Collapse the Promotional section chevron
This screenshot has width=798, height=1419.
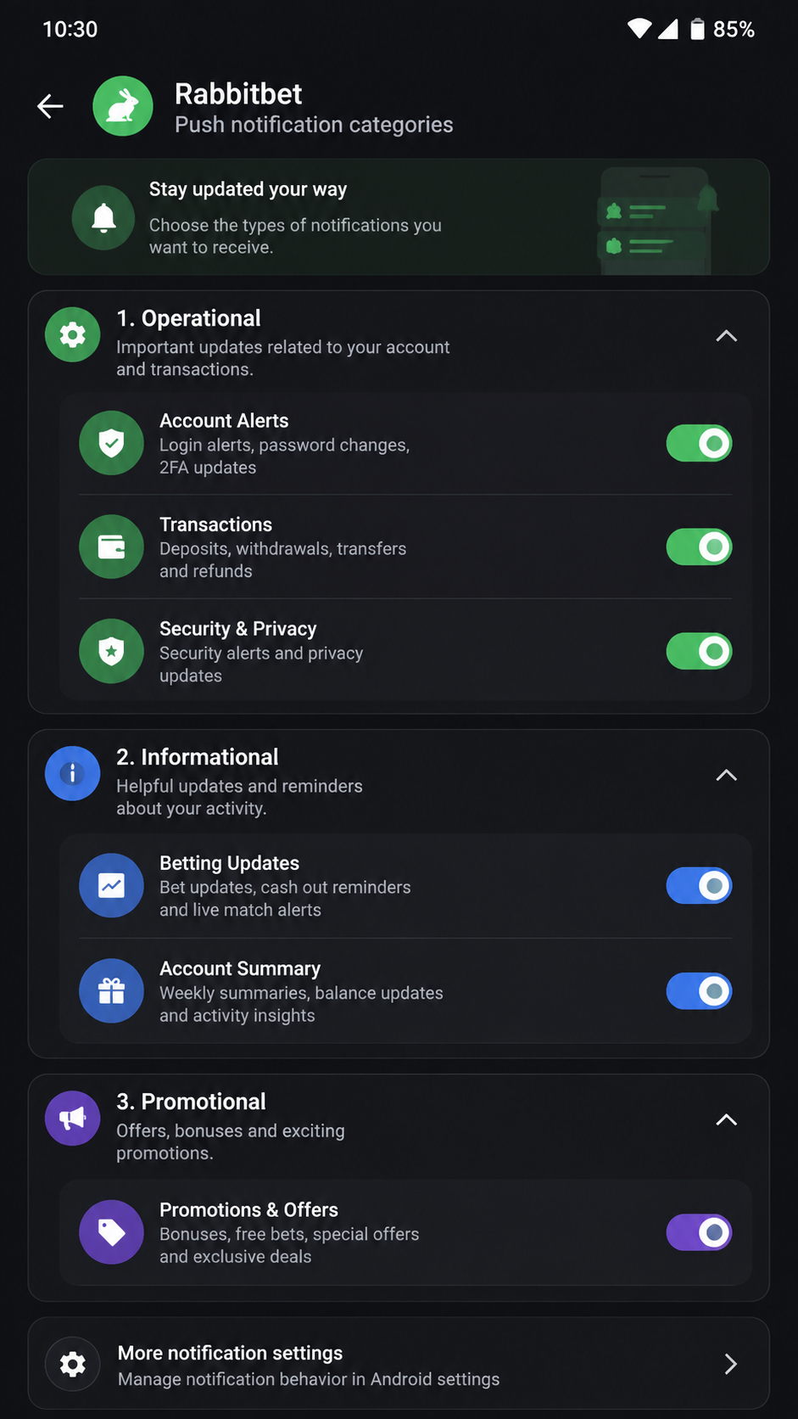727,1119
